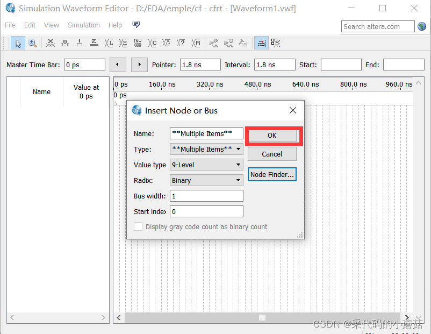Apply Forcing Unknown (X) waveform value

pyautogui.click(x=51, y=43)
